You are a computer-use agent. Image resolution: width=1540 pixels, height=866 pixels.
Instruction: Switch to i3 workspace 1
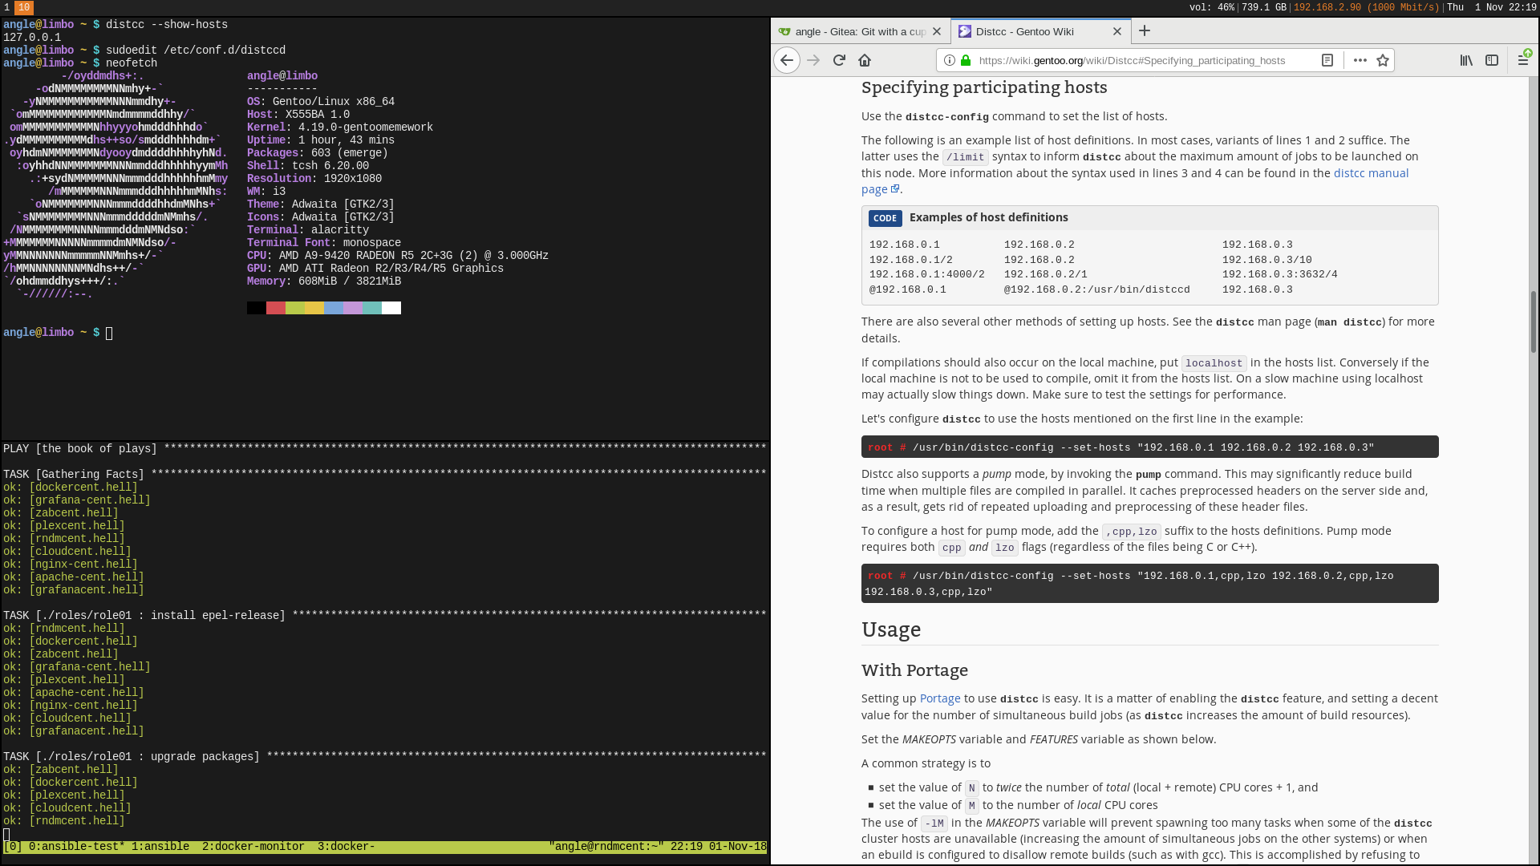[7, 7]
